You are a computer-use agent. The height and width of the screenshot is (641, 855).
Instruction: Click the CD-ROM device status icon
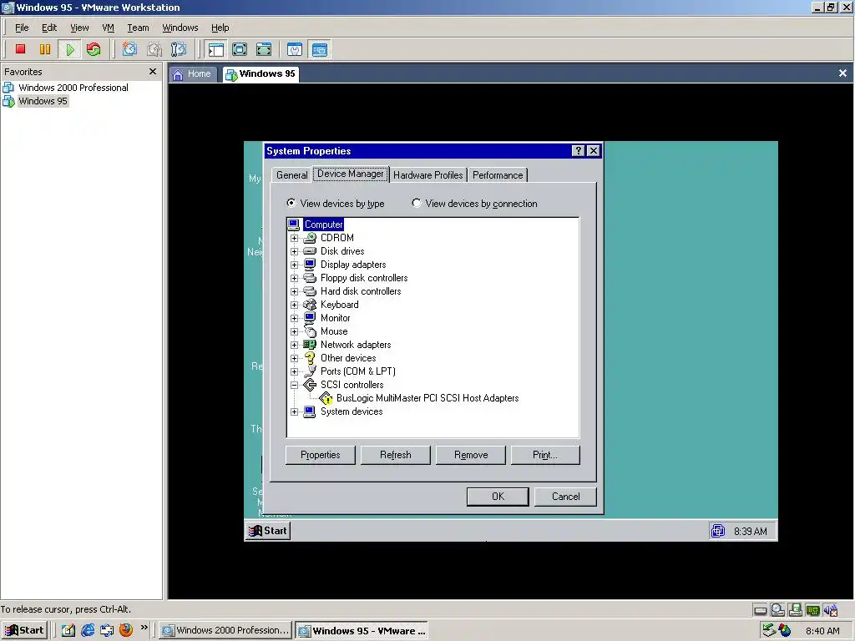tap(777, 610)
